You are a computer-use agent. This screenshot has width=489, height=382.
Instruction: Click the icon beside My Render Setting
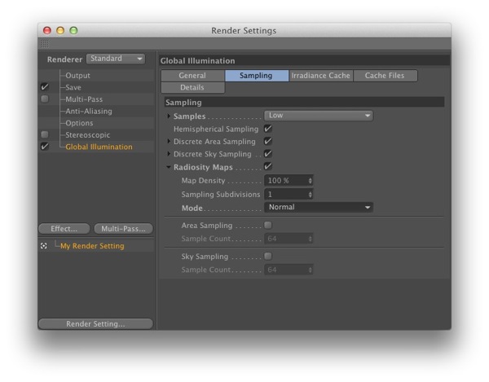(x=44, y=246)
